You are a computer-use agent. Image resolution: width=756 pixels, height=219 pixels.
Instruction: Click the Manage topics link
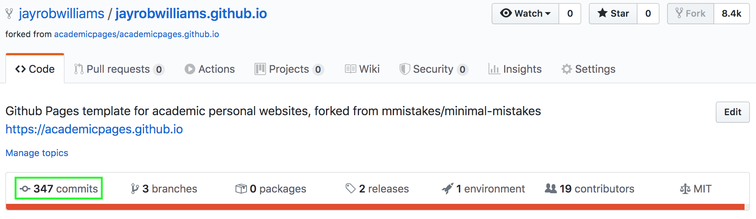pos(36,153)
